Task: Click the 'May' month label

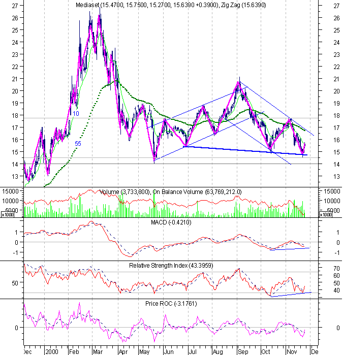Action: (144, 352)
